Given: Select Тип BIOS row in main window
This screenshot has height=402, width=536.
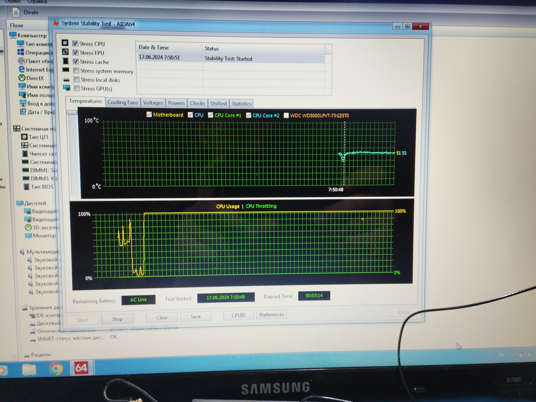Looking at the screenshot, I should (42, 187).
